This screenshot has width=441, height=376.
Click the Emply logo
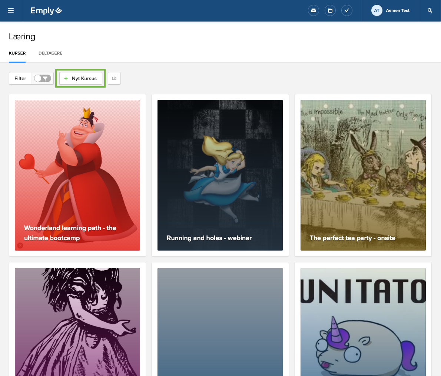[46, 10]
